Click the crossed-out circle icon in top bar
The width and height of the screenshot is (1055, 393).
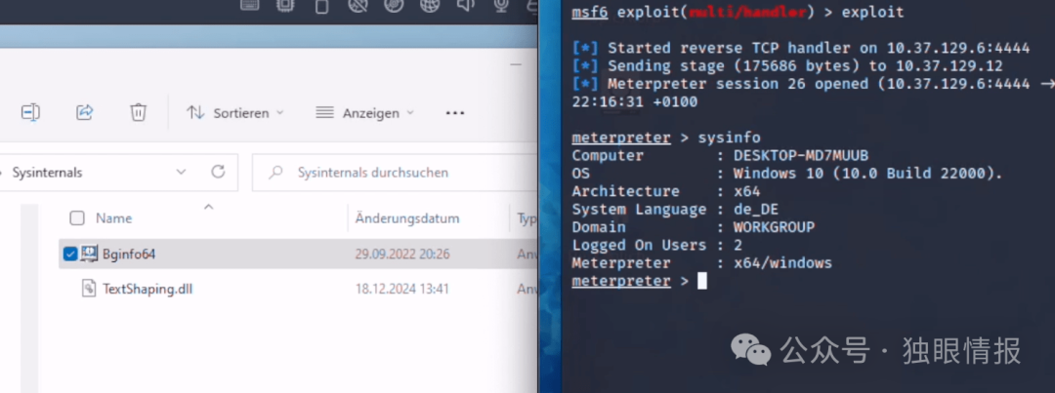[358, 6]
